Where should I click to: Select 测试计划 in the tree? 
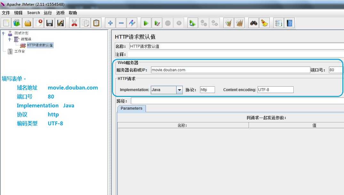tap(21, 33)
